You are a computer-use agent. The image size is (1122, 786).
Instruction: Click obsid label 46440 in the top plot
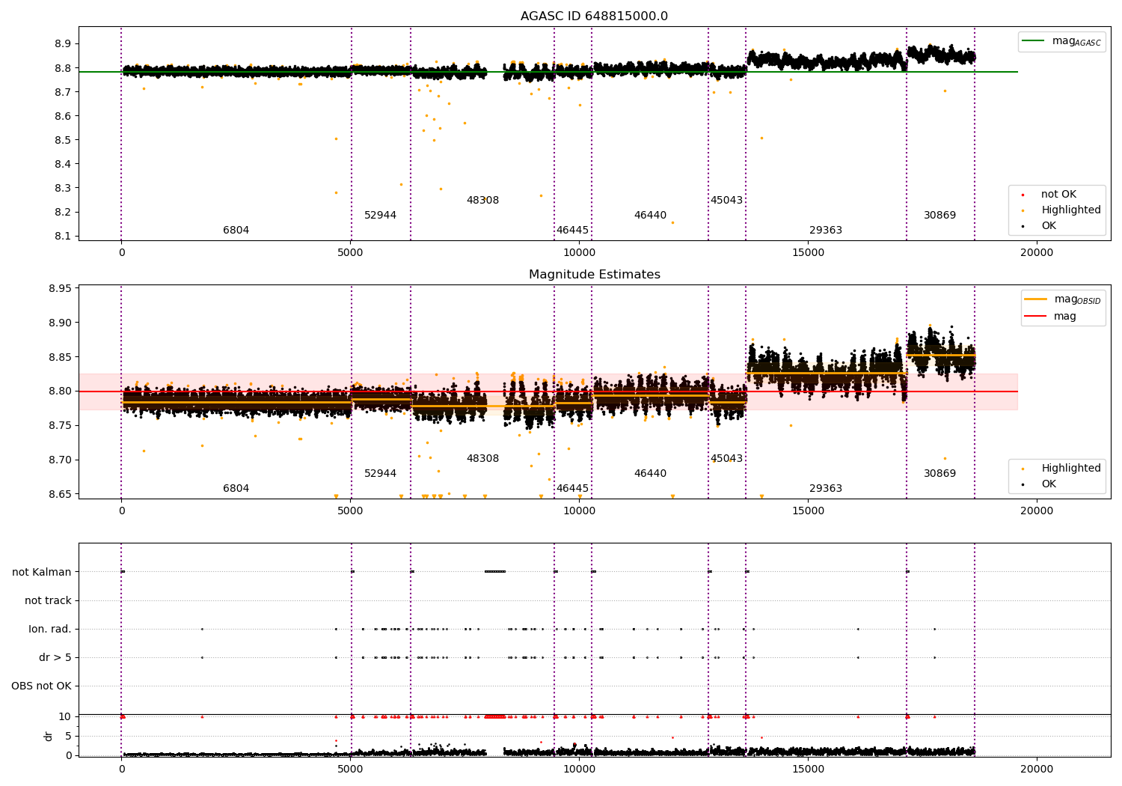650,216
